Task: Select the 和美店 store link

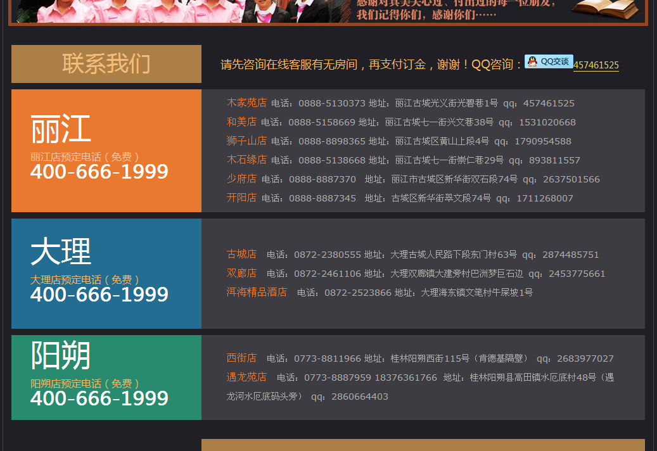Action: pyautogui.click(x=241, y=122)
